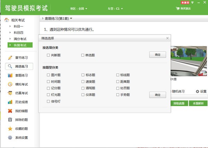Enable the 图片题 checkbox
208x148 pixels.
48,75
